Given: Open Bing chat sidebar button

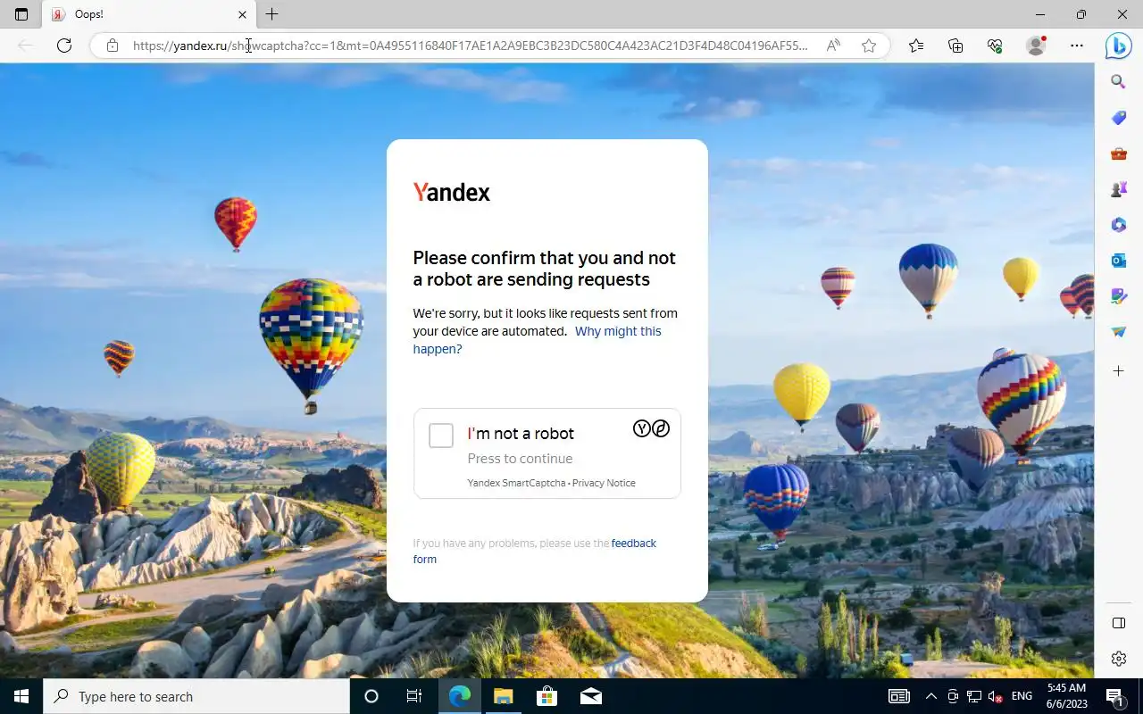Looking at the screenshot, I should (1118, 46).
